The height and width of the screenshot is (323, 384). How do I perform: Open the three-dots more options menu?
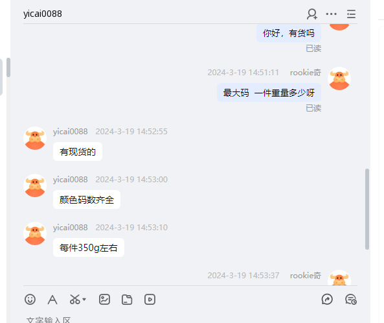click(331, 14)
